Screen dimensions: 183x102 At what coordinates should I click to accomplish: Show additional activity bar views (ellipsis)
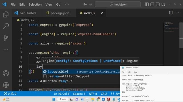coord(6,50)
